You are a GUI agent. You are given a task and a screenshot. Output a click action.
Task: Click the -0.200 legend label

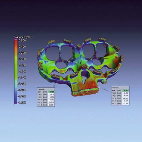(x=22, y=84)
